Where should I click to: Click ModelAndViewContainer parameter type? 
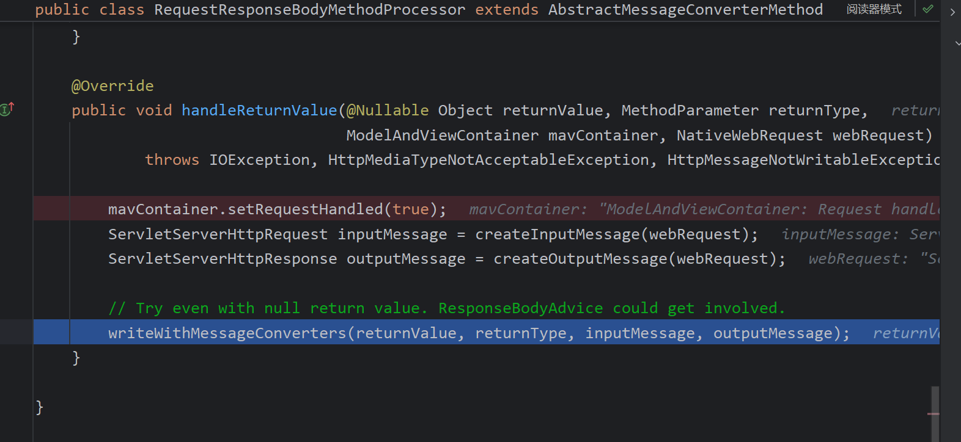[443, 136]
